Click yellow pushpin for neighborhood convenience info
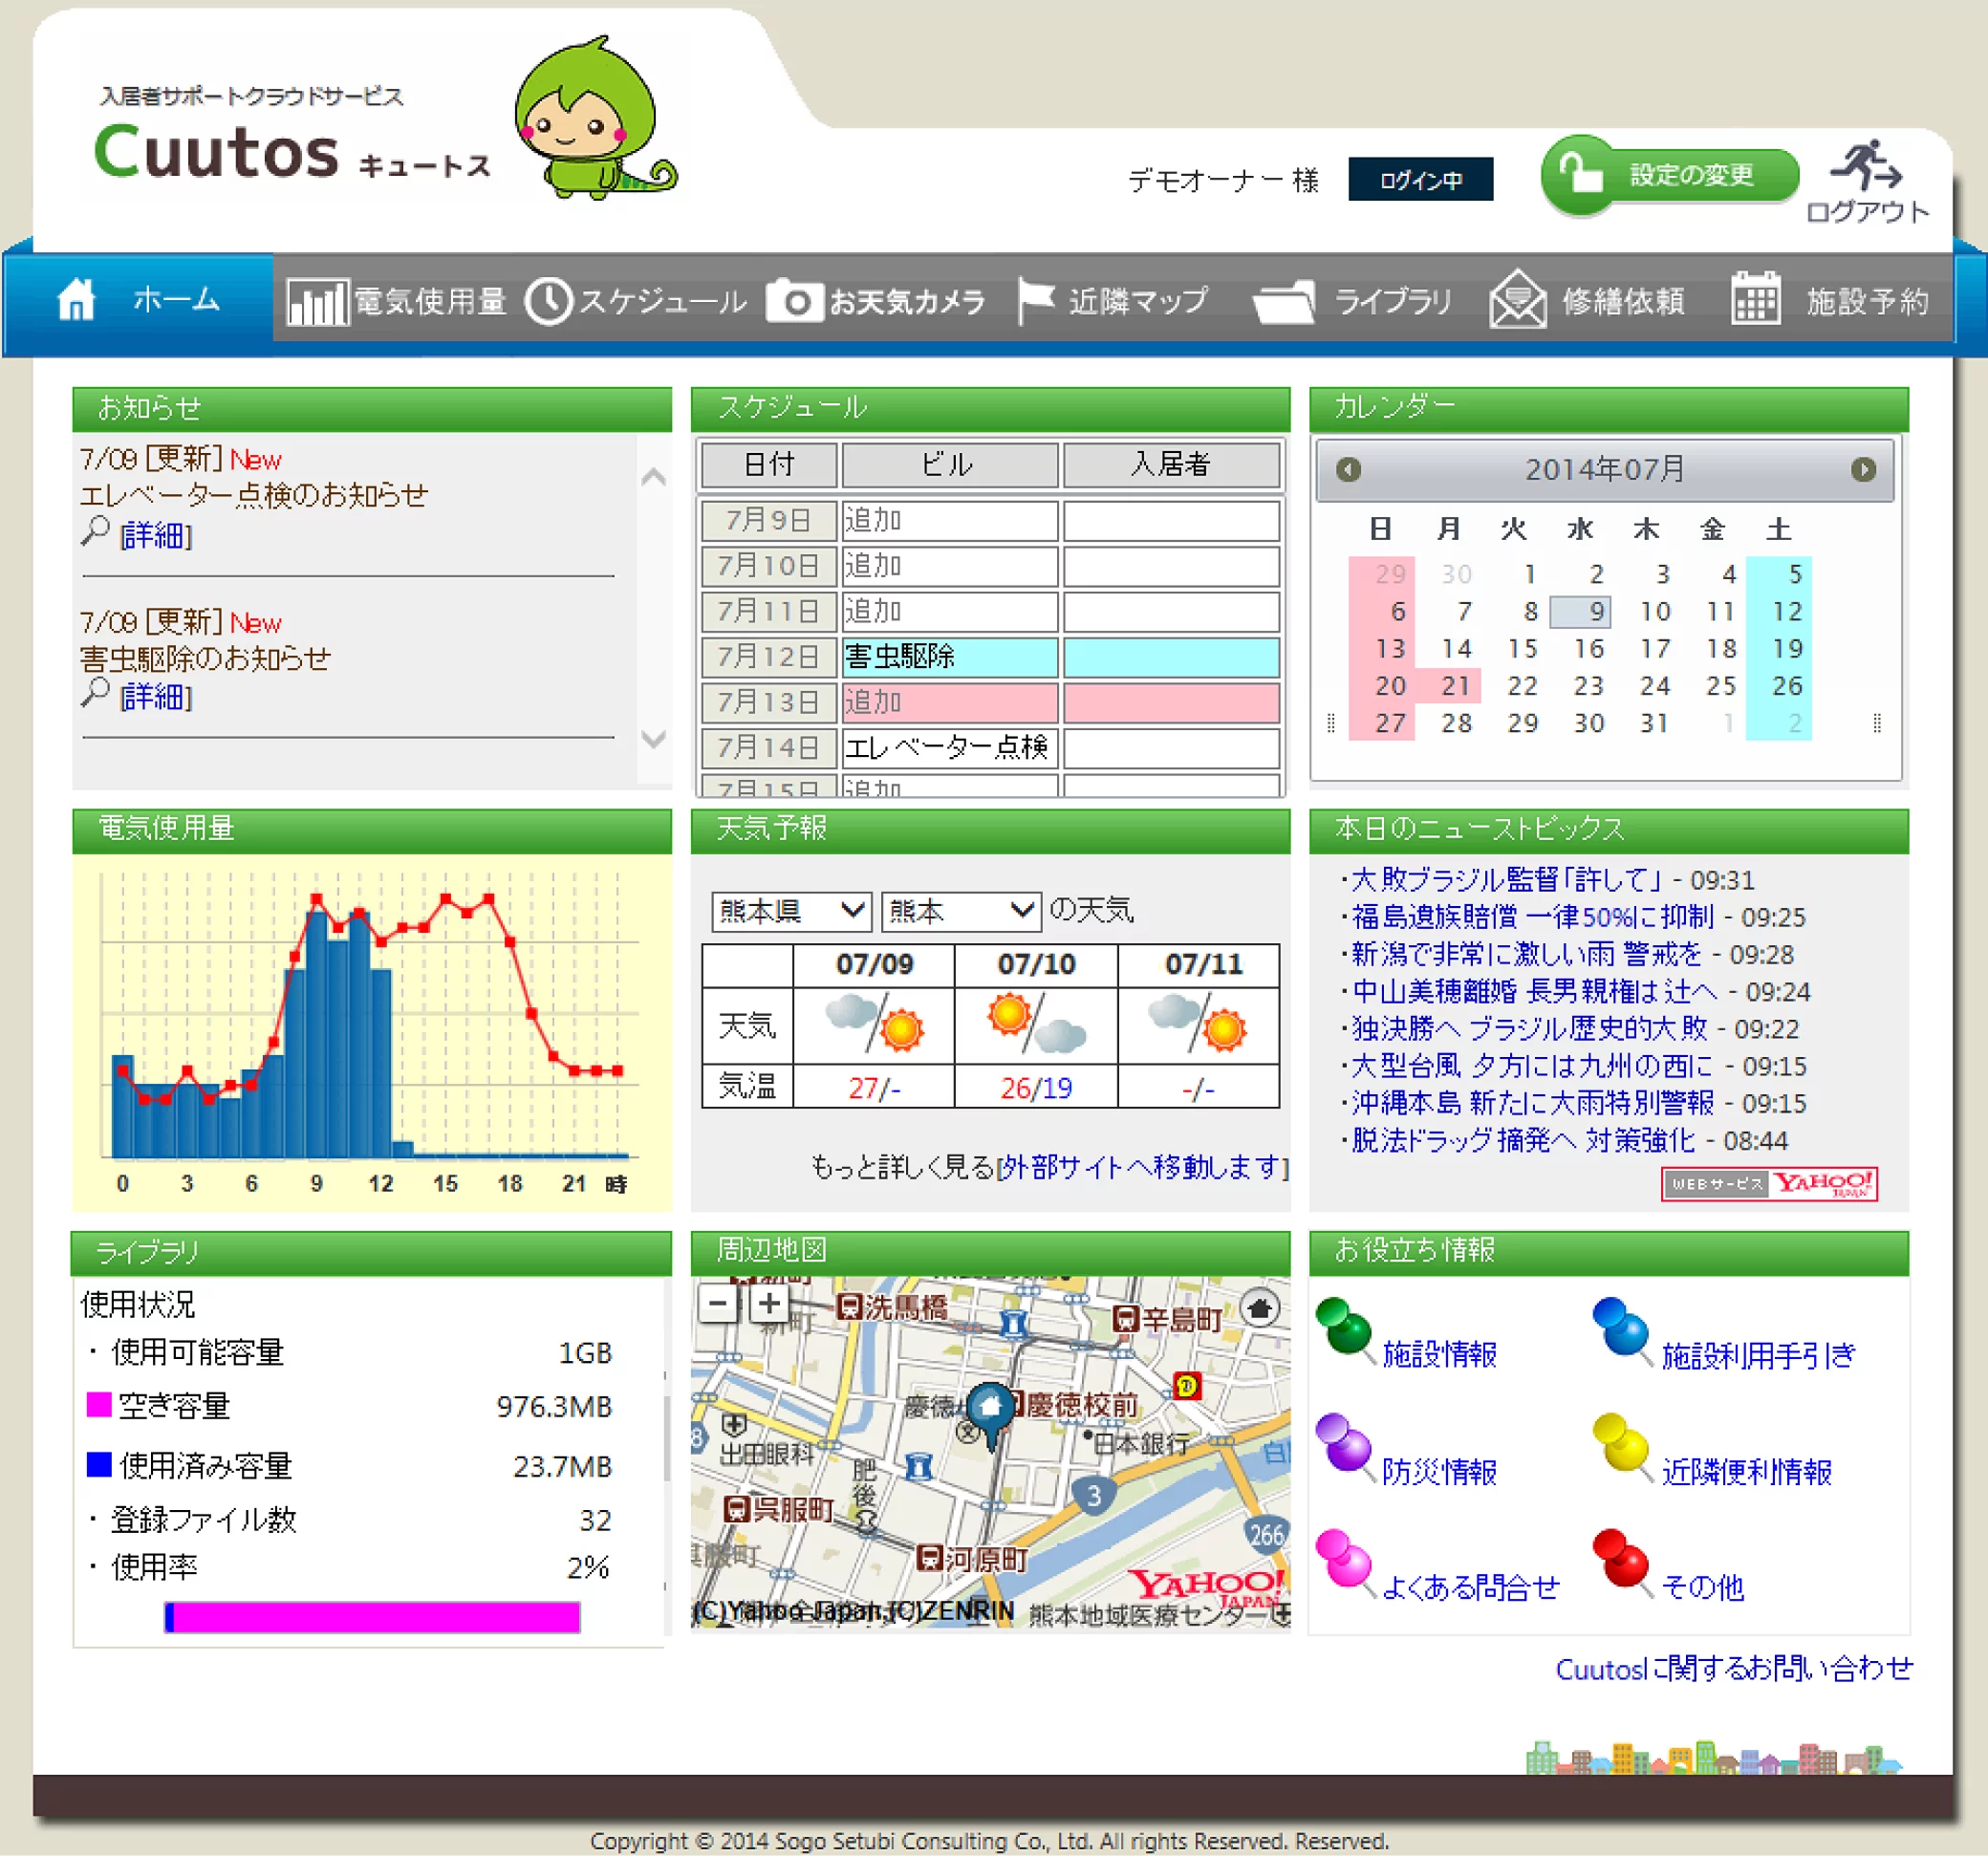The image size is (1988, 1856). coord(1621,1445)
